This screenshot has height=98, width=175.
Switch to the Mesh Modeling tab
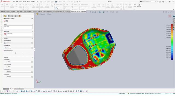[x=28, y=11]
